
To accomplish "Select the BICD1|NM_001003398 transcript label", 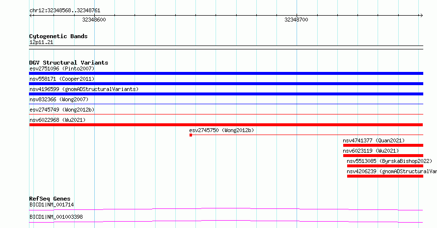I will click(56, 217).
